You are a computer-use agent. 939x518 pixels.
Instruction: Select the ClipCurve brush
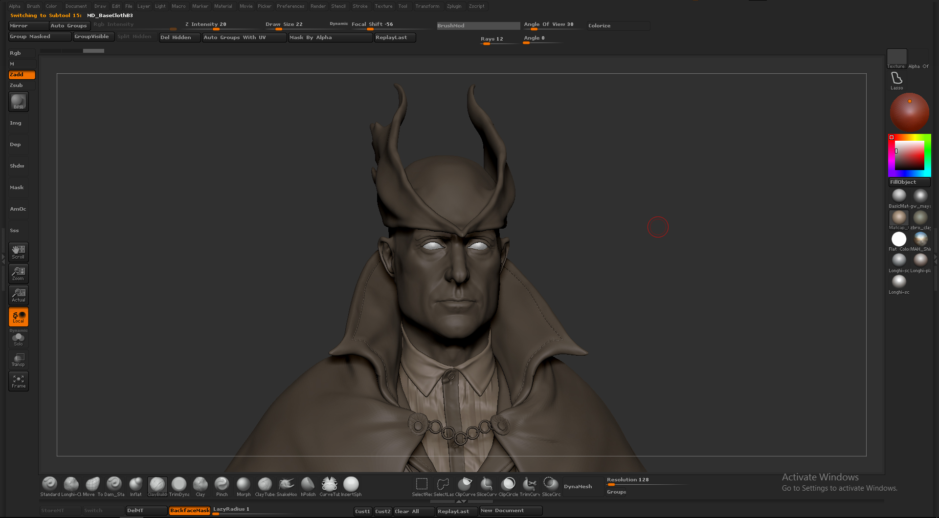point(465,487)
